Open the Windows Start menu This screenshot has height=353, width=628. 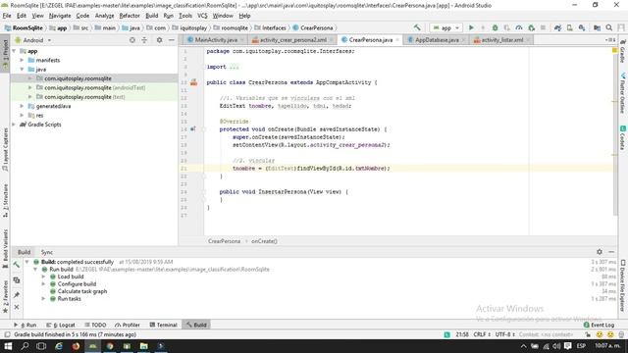(x=8, y=346)
